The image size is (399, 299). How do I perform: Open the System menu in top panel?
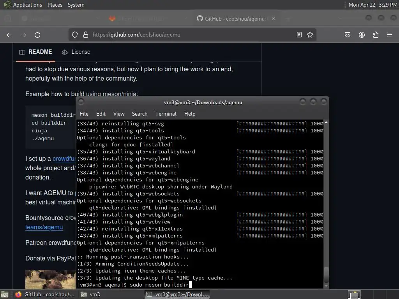click(x=76, y=5)
